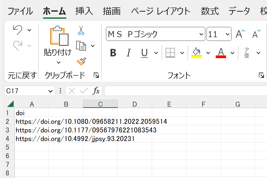Screen dimensions: 267x178
Task: Increase font size with larger A icon
Action: click(240, 34)
